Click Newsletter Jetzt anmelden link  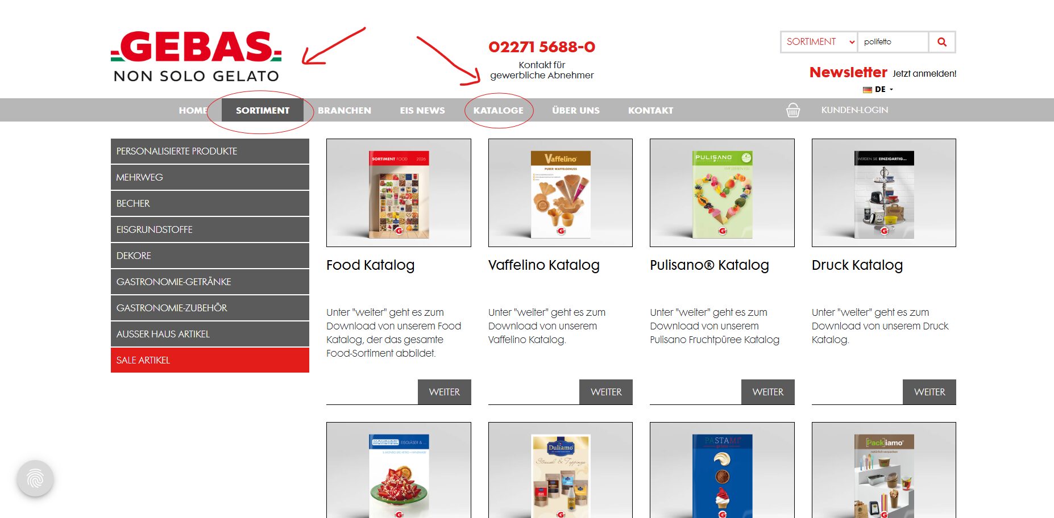pyautogui.click(x=883, y=73)
